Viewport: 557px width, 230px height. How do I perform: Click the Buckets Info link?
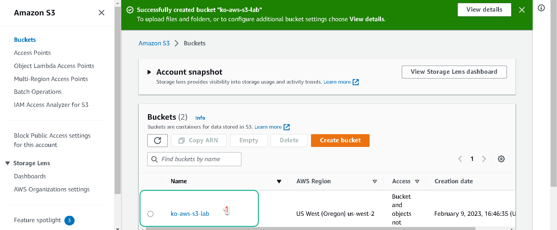coord(200,118)
